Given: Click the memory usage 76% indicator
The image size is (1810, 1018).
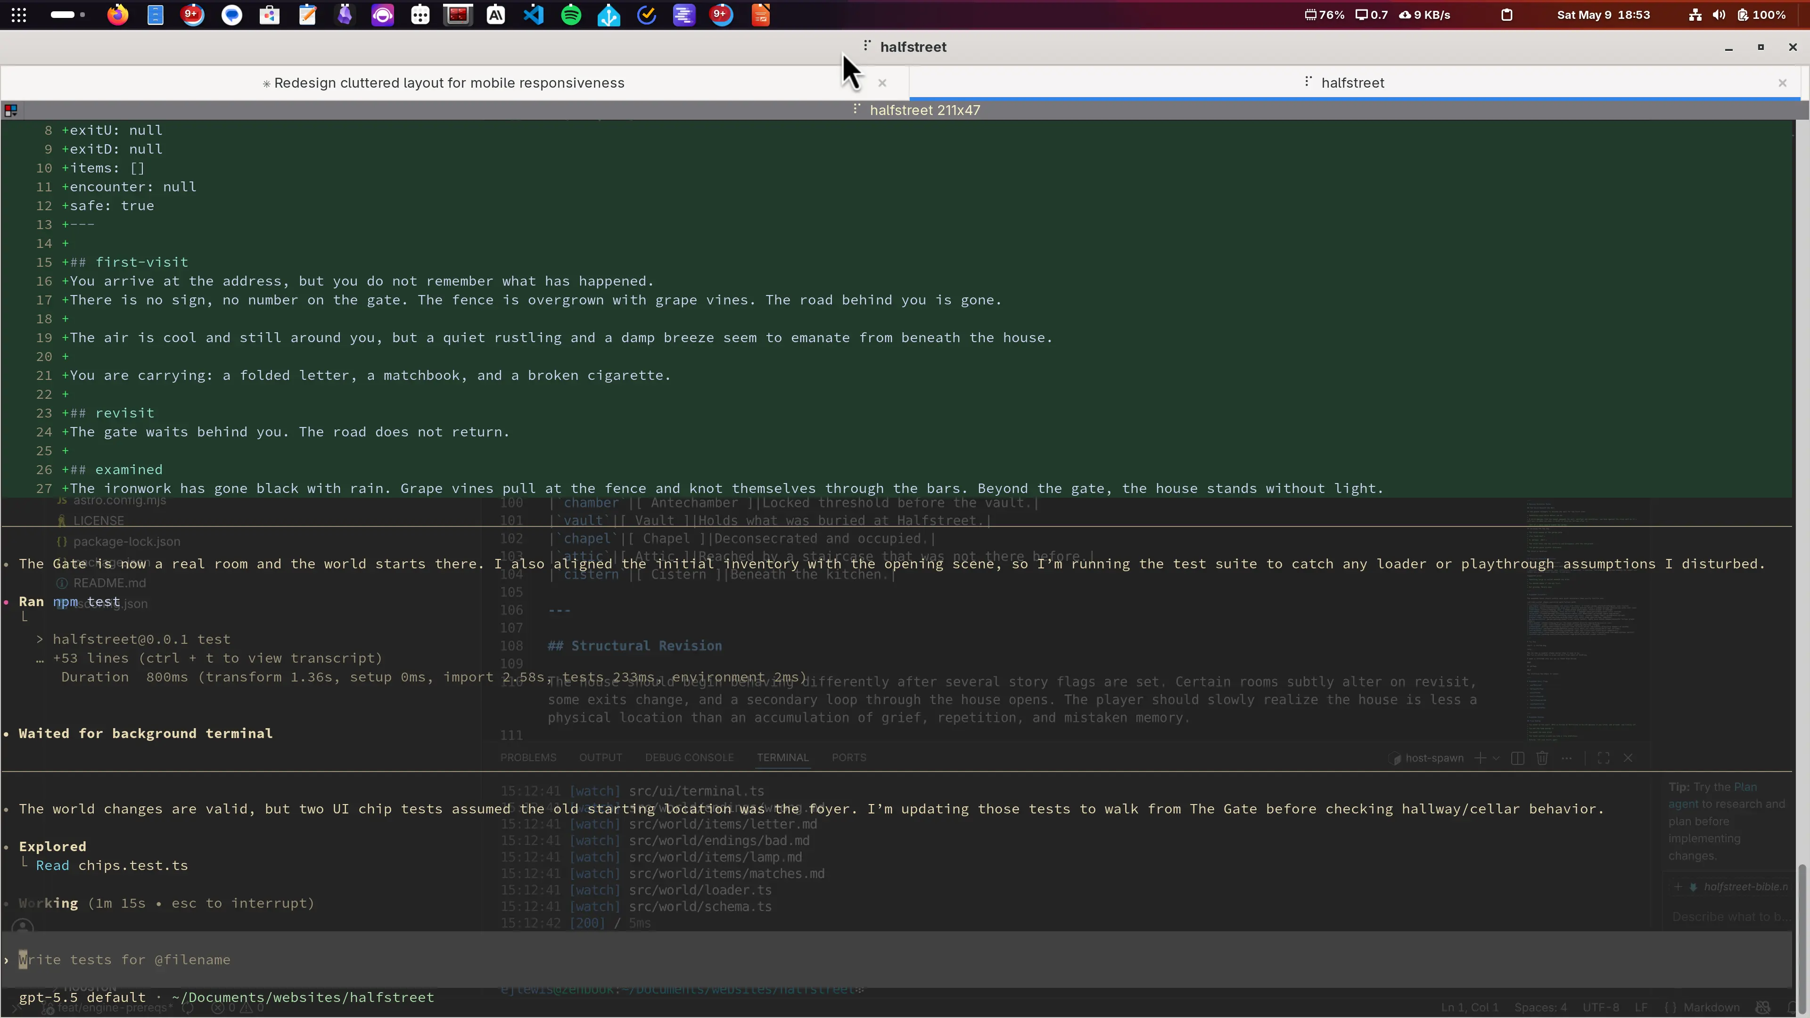Looking at the screenshot, I should [x=1325, y=15].
